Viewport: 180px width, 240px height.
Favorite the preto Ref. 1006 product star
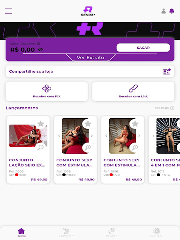pyautogui.click(x=88, y=124)
